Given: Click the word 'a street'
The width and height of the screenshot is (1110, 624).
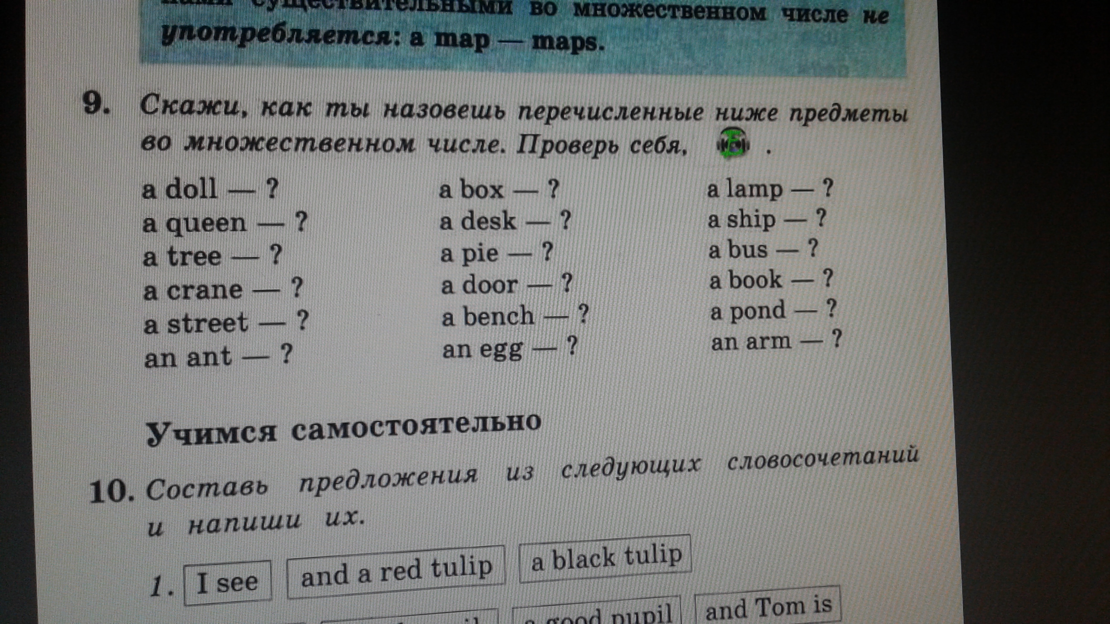Looking at the screenshot, I should 196,324.
